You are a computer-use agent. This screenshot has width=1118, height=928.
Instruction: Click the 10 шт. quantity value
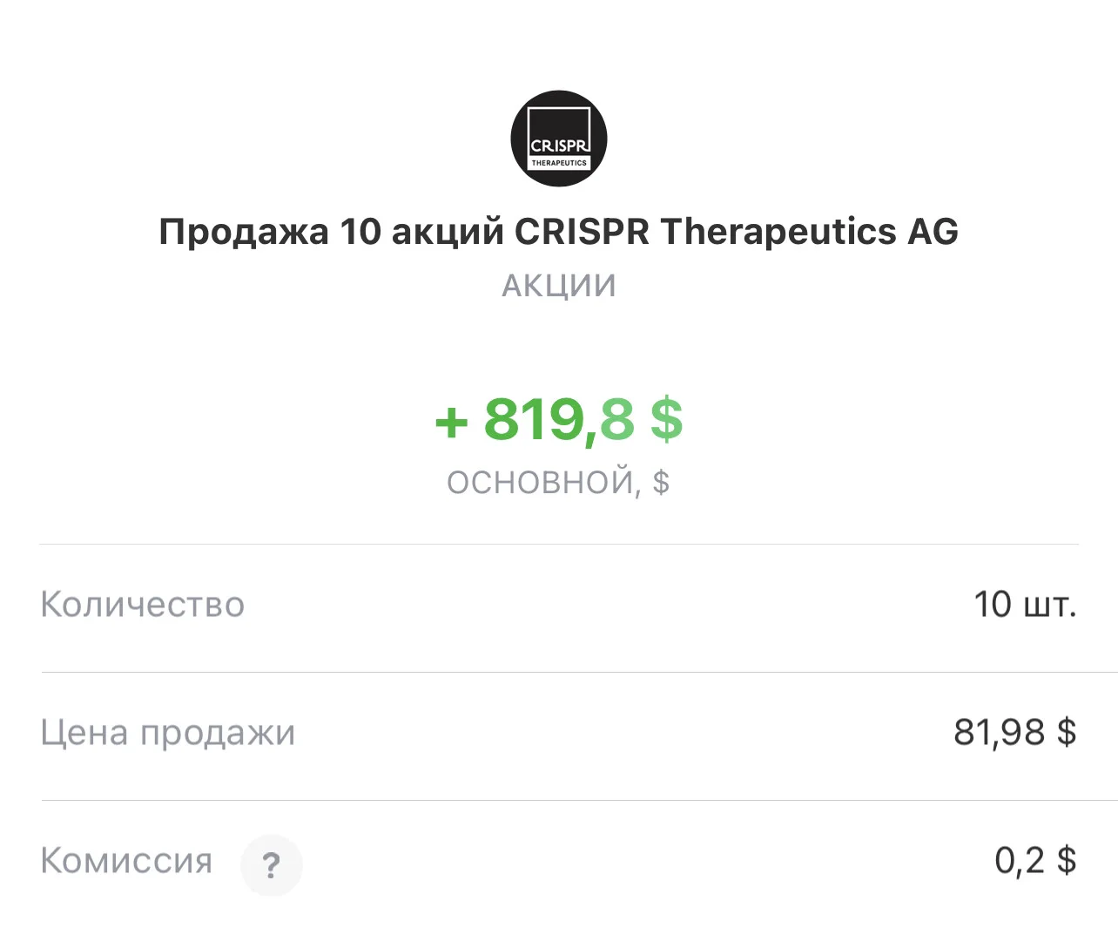pyautogui.click(x=1026, y=604)
